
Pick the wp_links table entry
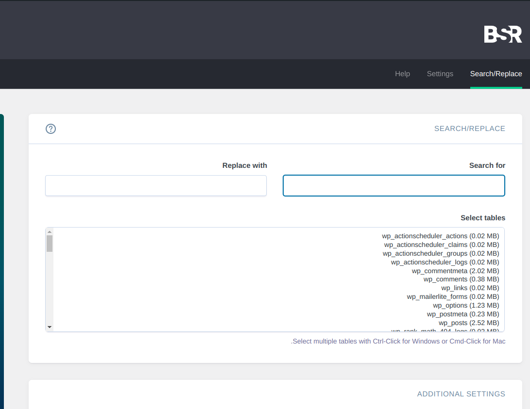point(470,288)
